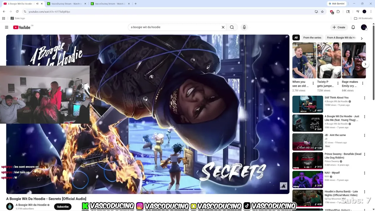This screenshot has width=375, height=211.
Task: Start voice search with the microphone
Action: pyautogui.click(x=244, y=27)
